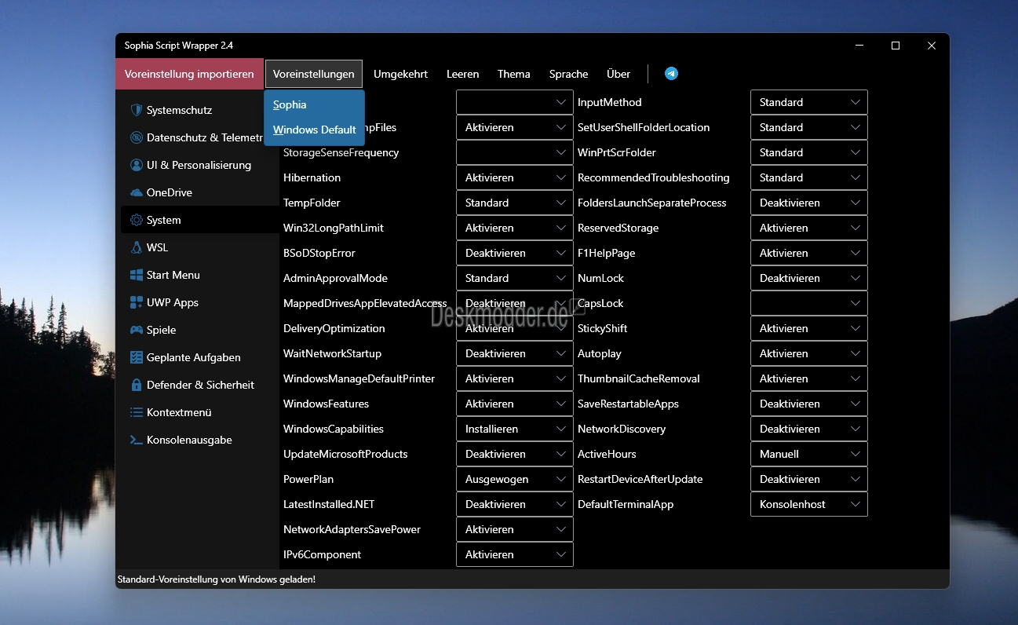The width and height of the screenshot is (1018, 625).
Task: Open the Hibernation dropdown
Action: (x=515, y=177)
